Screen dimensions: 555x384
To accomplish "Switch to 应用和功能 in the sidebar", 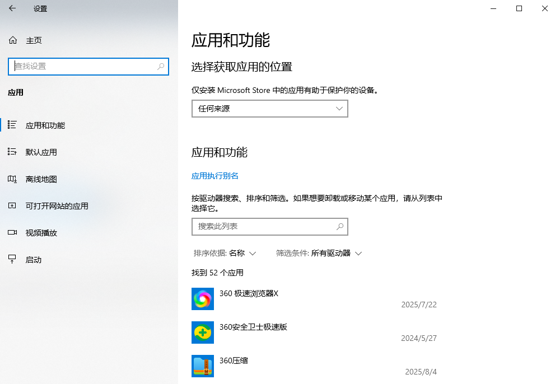I will pyautogui.click(x=45, y=125).
